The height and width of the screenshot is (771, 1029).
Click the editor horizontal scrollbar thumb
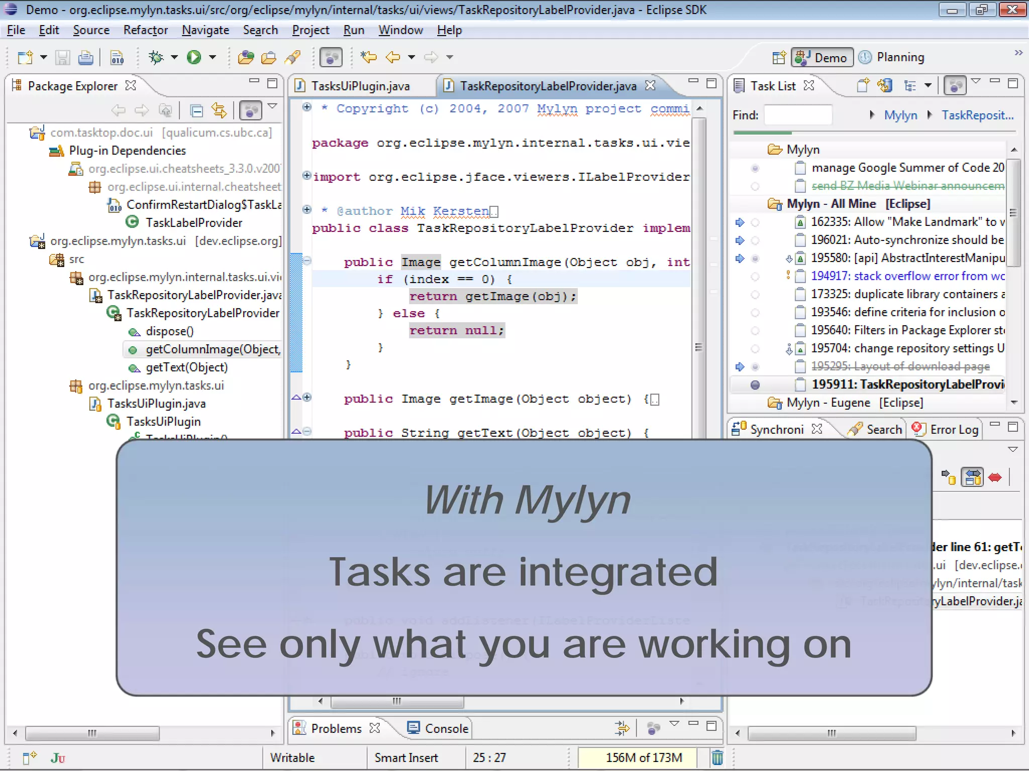click(397, 701)
